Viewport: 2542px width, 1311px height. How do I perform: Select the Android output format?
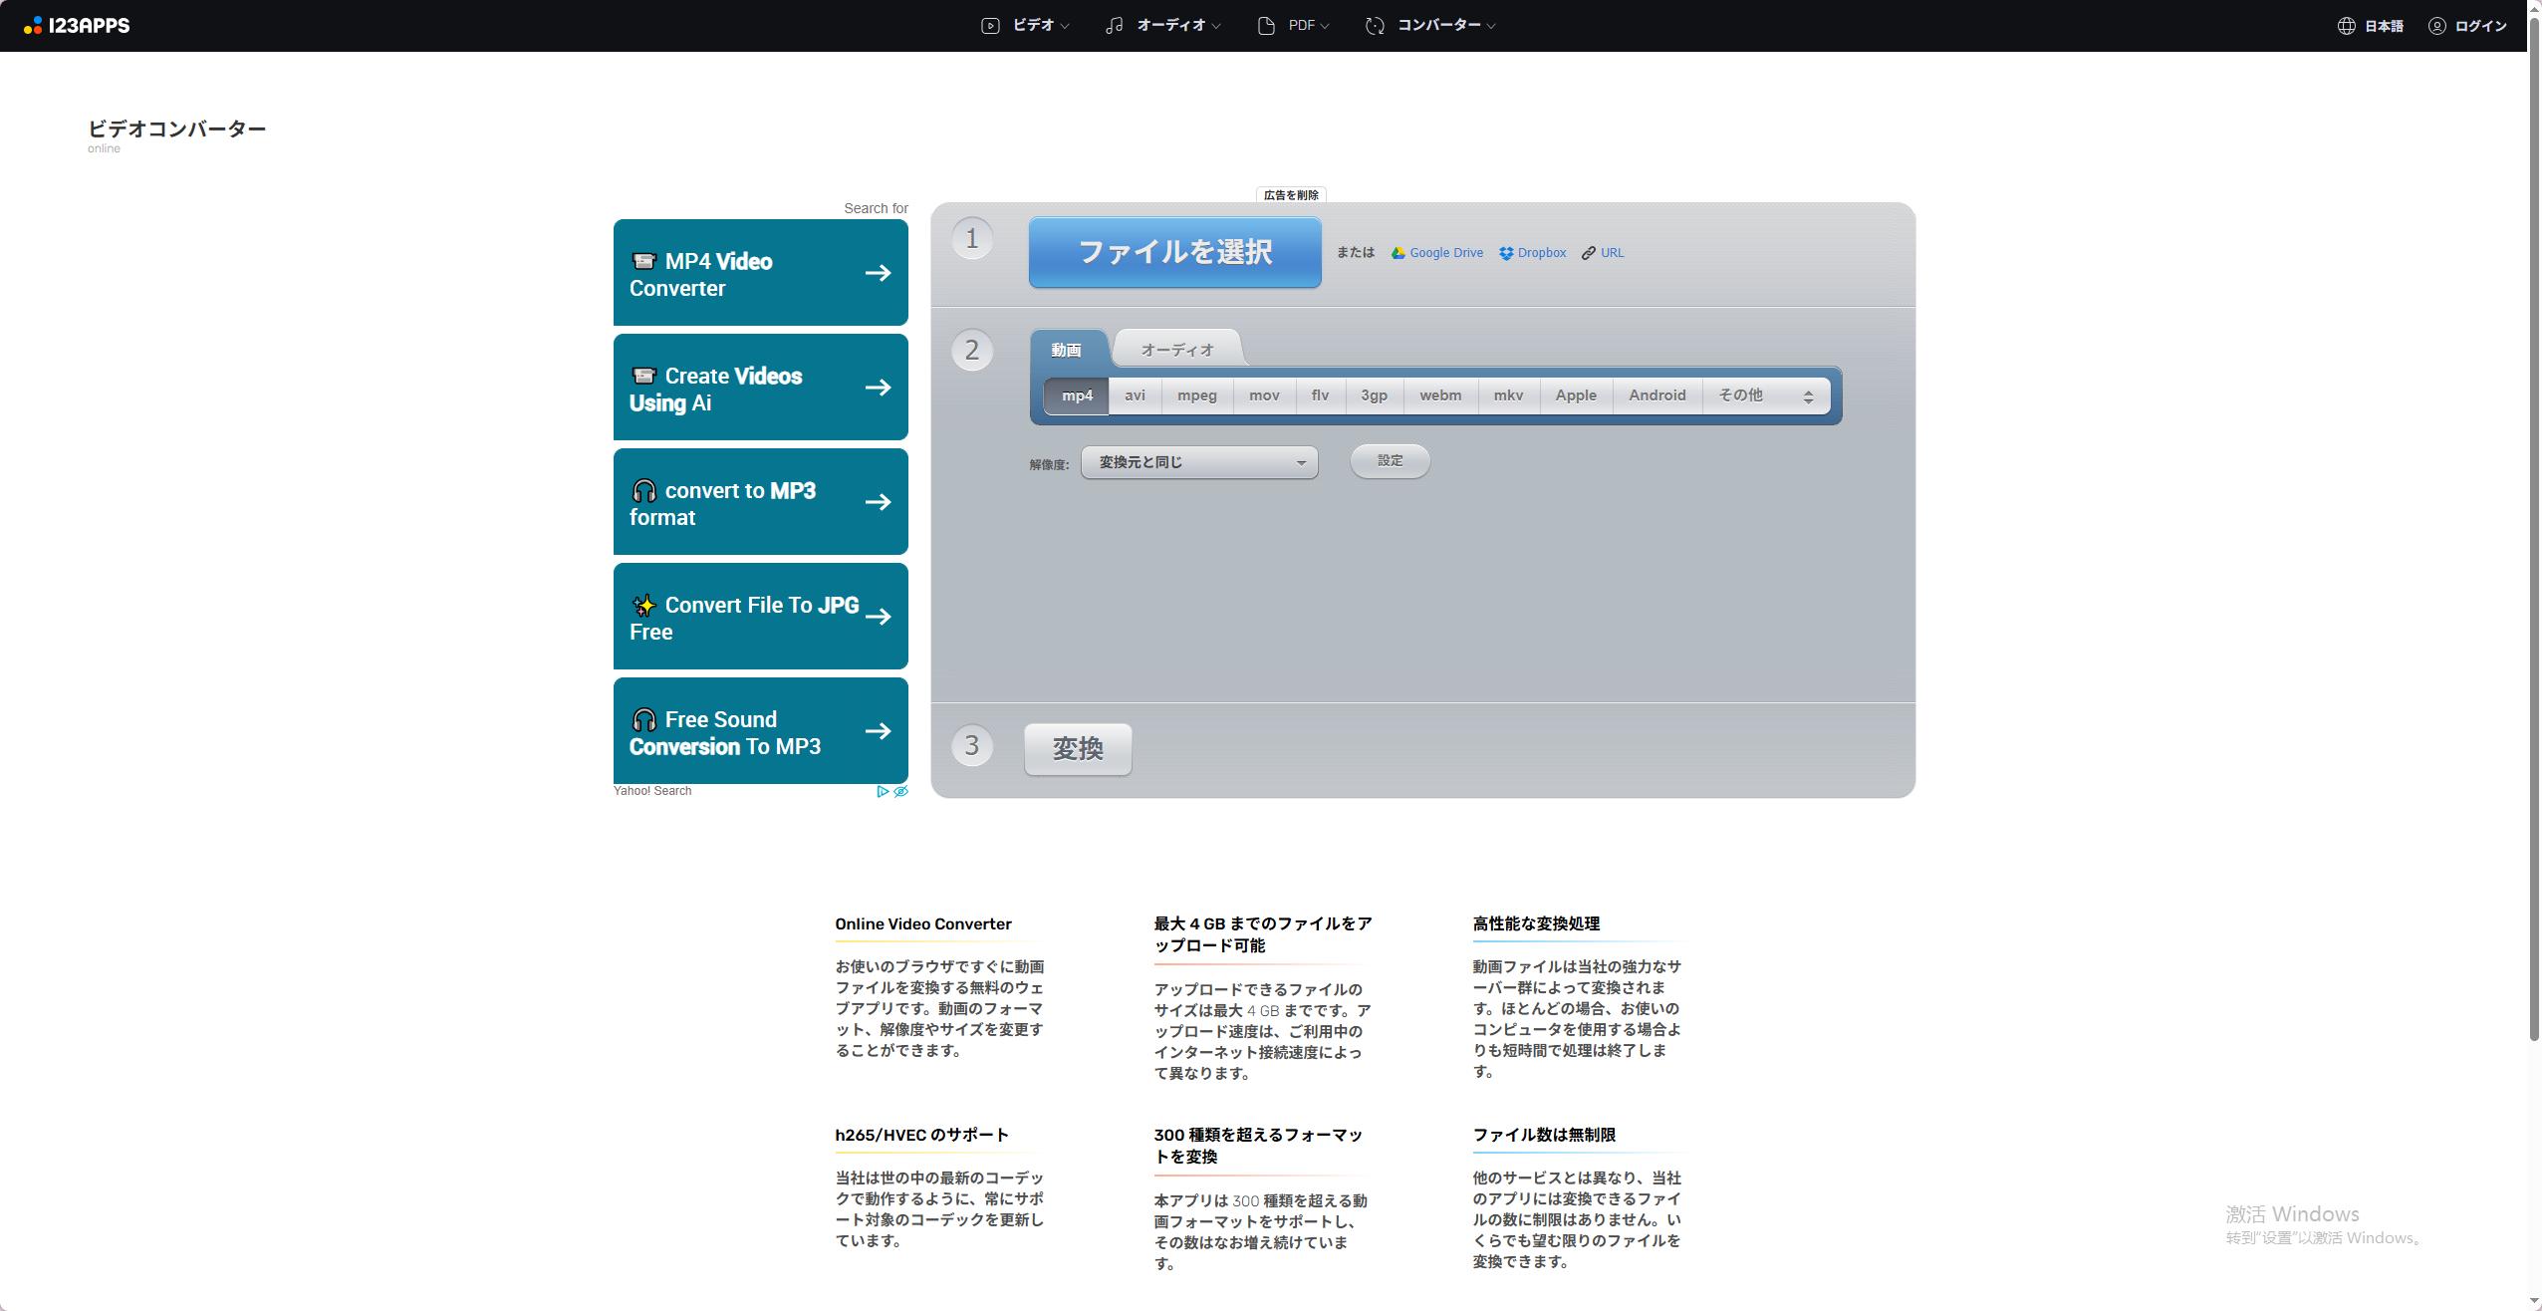1656,395
